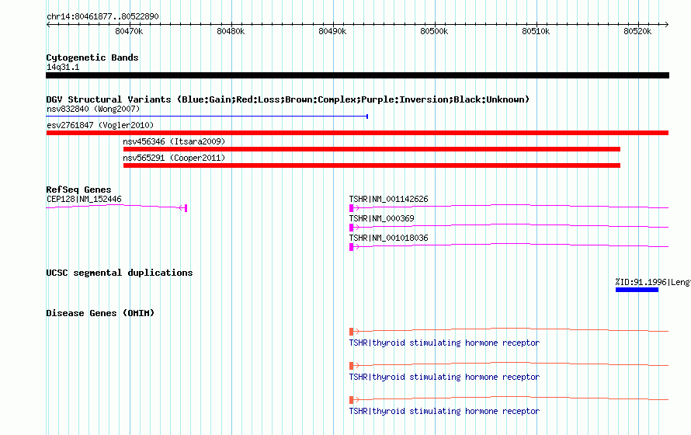691x435 pixels.
Task: Click the 80510k ruler tick label
Action: tap(536, 31)
